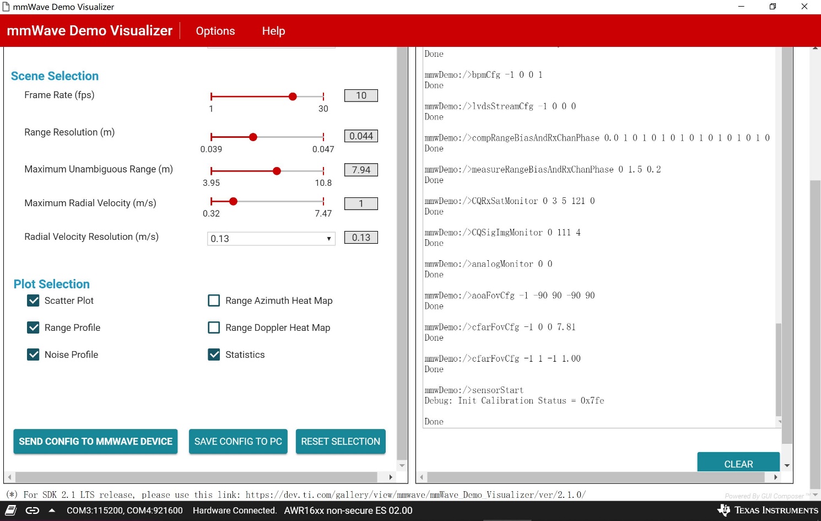
Task: Enable Range Azimuth Heat Map
Action: click(x=214, y=300)
